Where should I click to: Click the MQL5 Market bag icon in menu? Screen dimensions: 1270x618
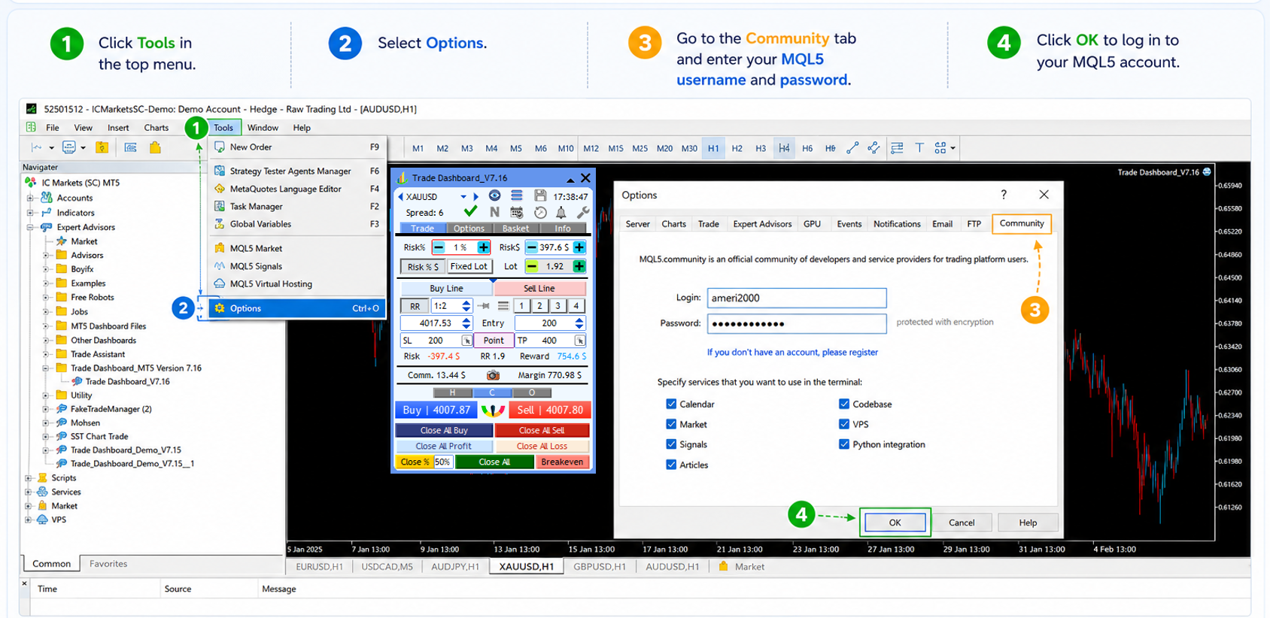point(220,248)
